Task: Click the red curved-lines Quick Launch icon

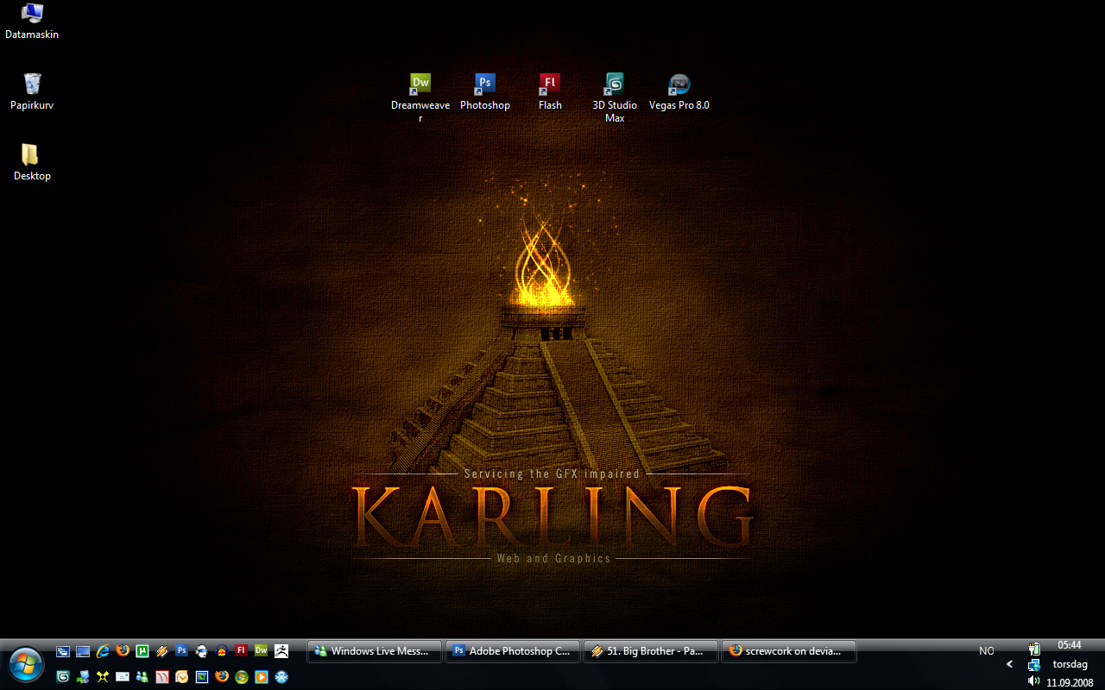Action: point(162,677)
